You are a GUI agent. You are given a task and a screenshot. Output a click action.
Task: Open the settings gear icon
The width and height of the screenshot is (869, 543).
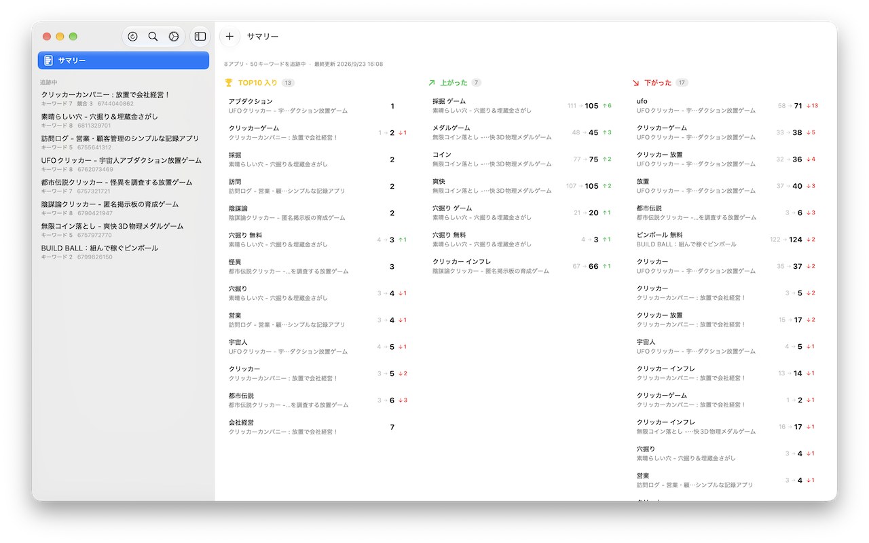point(174,37)
